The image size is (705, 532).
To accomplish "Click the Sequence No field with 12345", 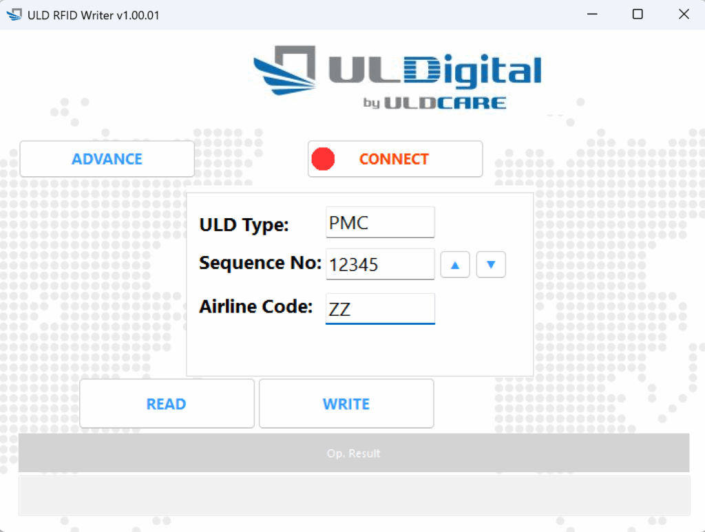I will pyautogui.click(x=380, y=264).
